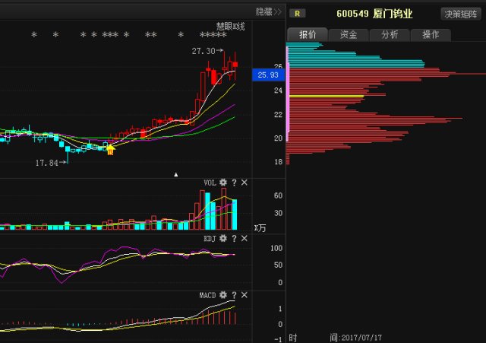Image resolution: width=486 pixels, height=343 pixels.
Task: Open KDJ indicator help question mark
Action: tap(235, 238)
